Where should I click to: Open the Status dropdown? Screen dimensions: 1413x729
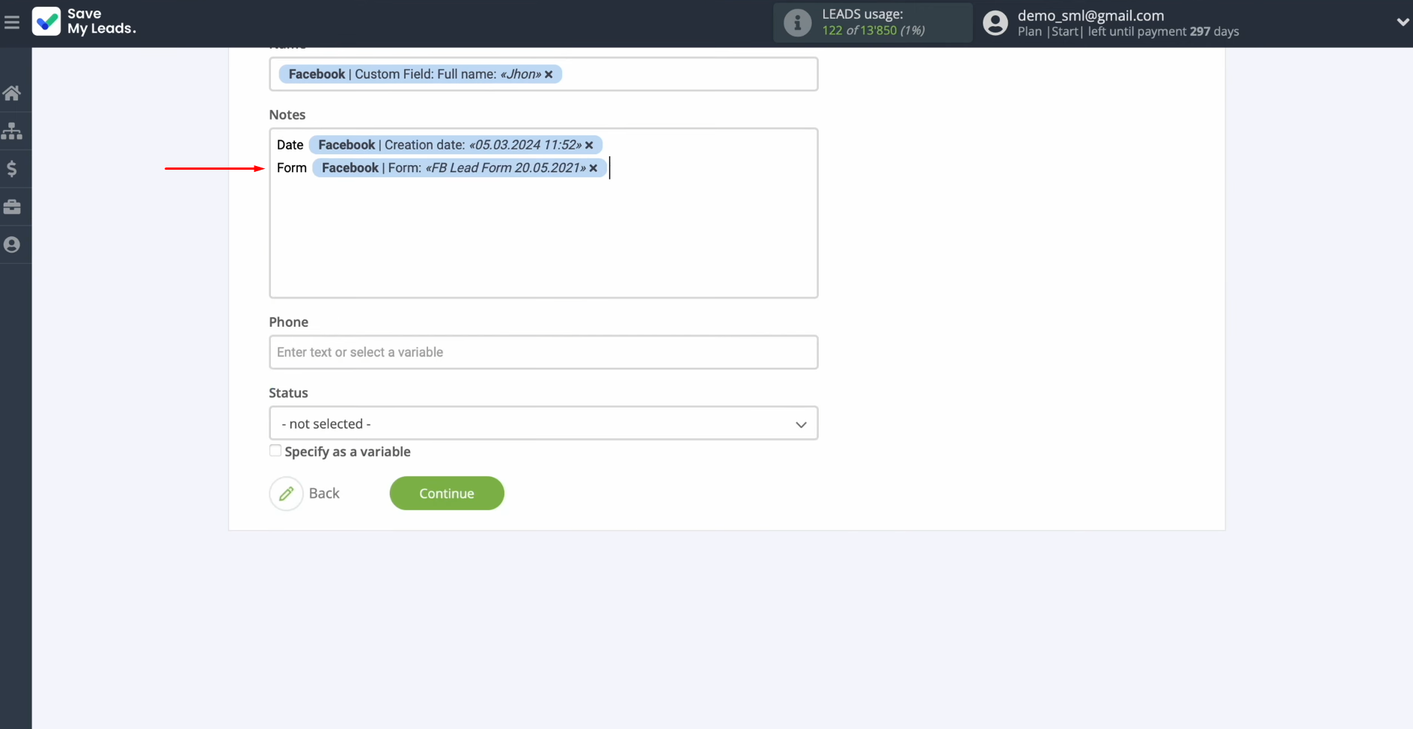(543, 423)
